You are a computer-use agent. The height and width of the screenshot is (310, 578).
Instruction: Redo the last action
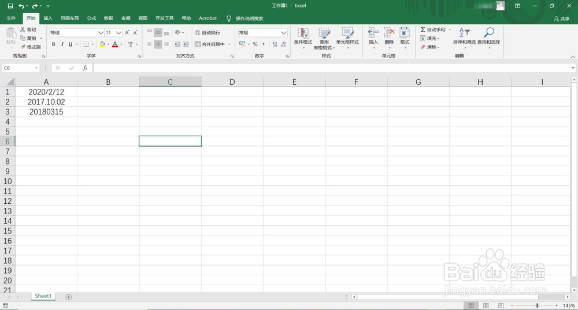35,6
